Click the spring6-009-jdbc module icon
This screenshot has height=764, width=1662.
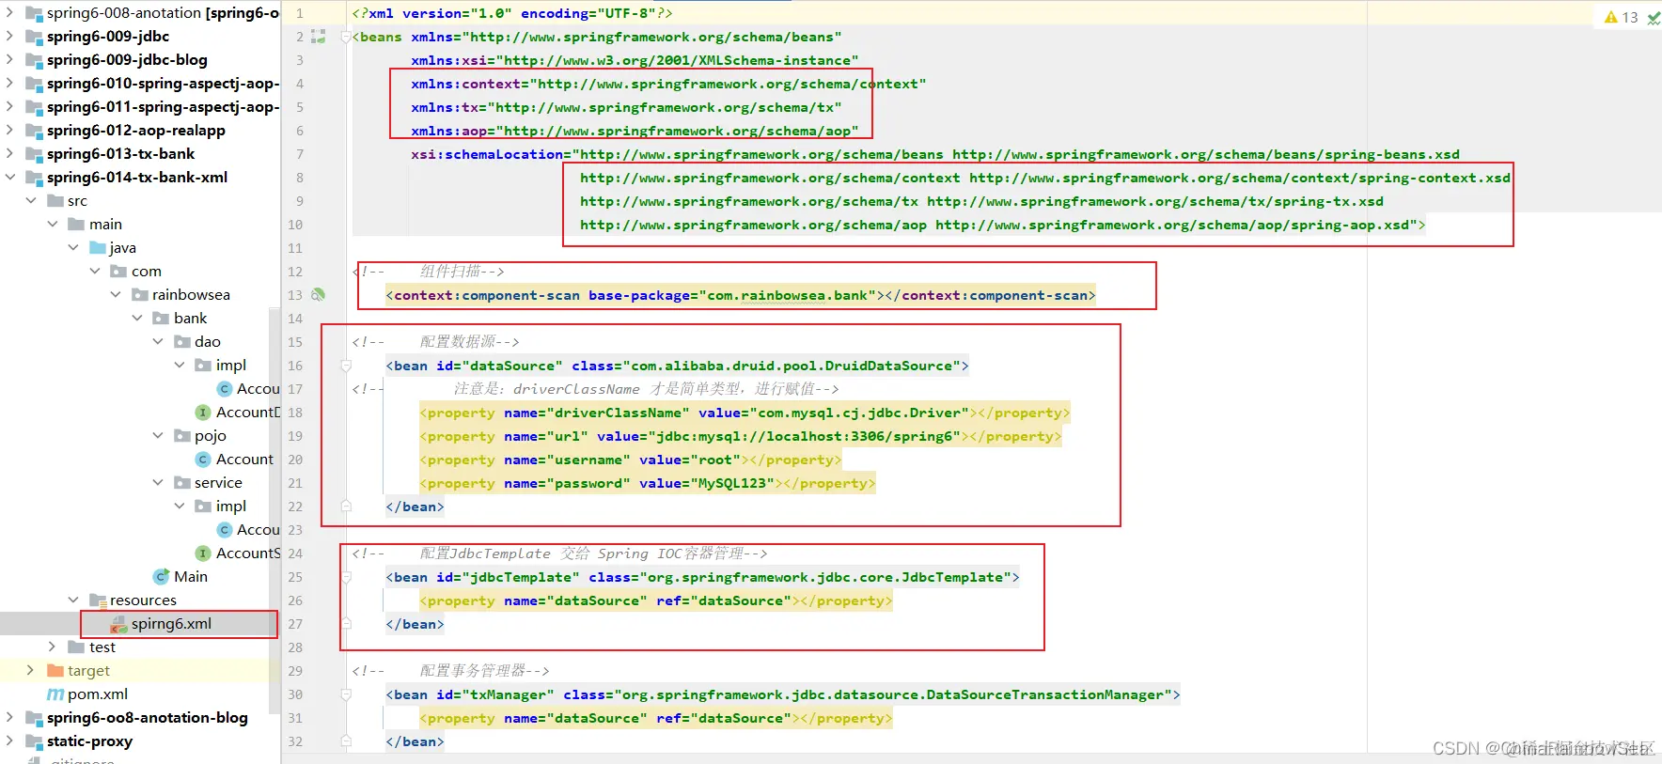[x=34, y=36]
